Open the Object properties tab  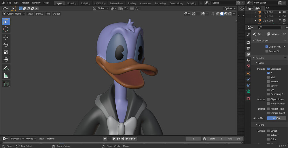(248, 73)
